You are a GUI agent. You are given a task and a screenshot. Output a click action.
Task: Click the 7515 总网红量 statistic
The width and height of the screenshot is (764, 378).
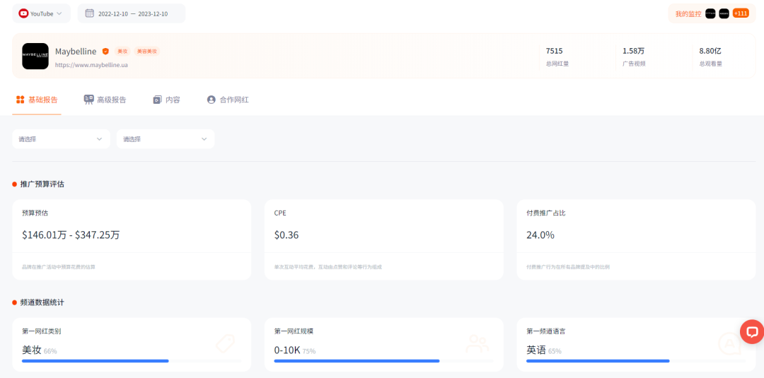click(557, 57)
